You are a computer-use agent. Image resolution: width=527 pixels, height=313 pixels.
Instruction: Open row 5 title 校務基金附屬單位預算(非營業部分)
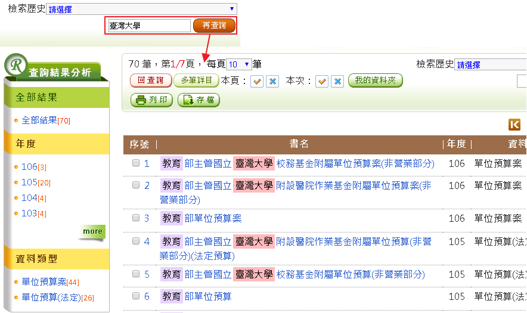293,274
